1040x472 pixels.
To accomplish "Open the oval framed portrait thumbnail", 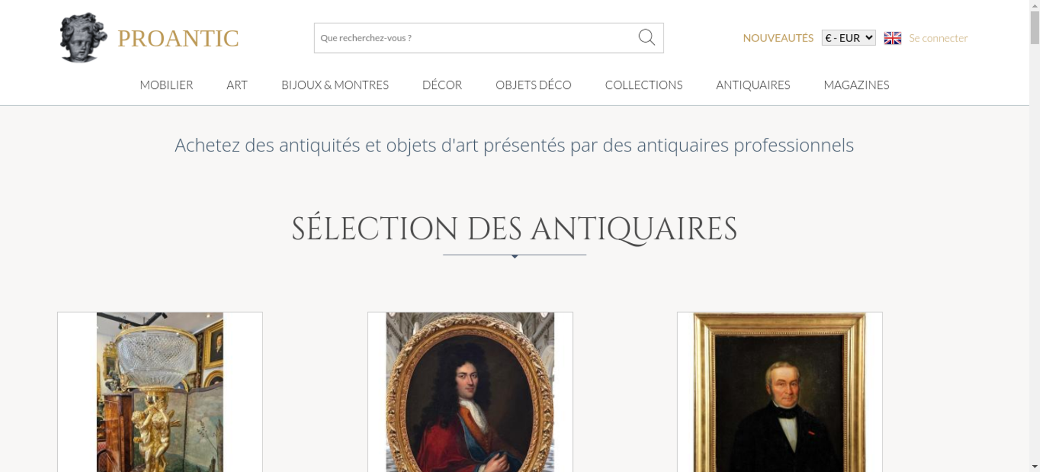I will pos(470,392).
